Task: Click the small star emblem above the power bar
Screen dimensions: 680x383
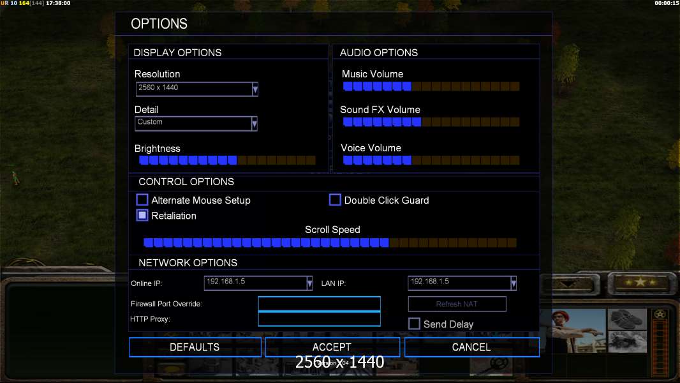Action: tap(660, 315)
